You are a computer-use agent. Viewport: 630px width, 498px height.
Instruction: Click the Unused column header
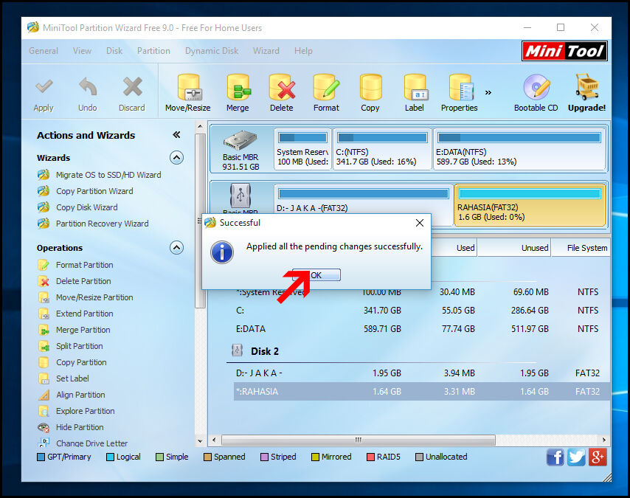514,248
